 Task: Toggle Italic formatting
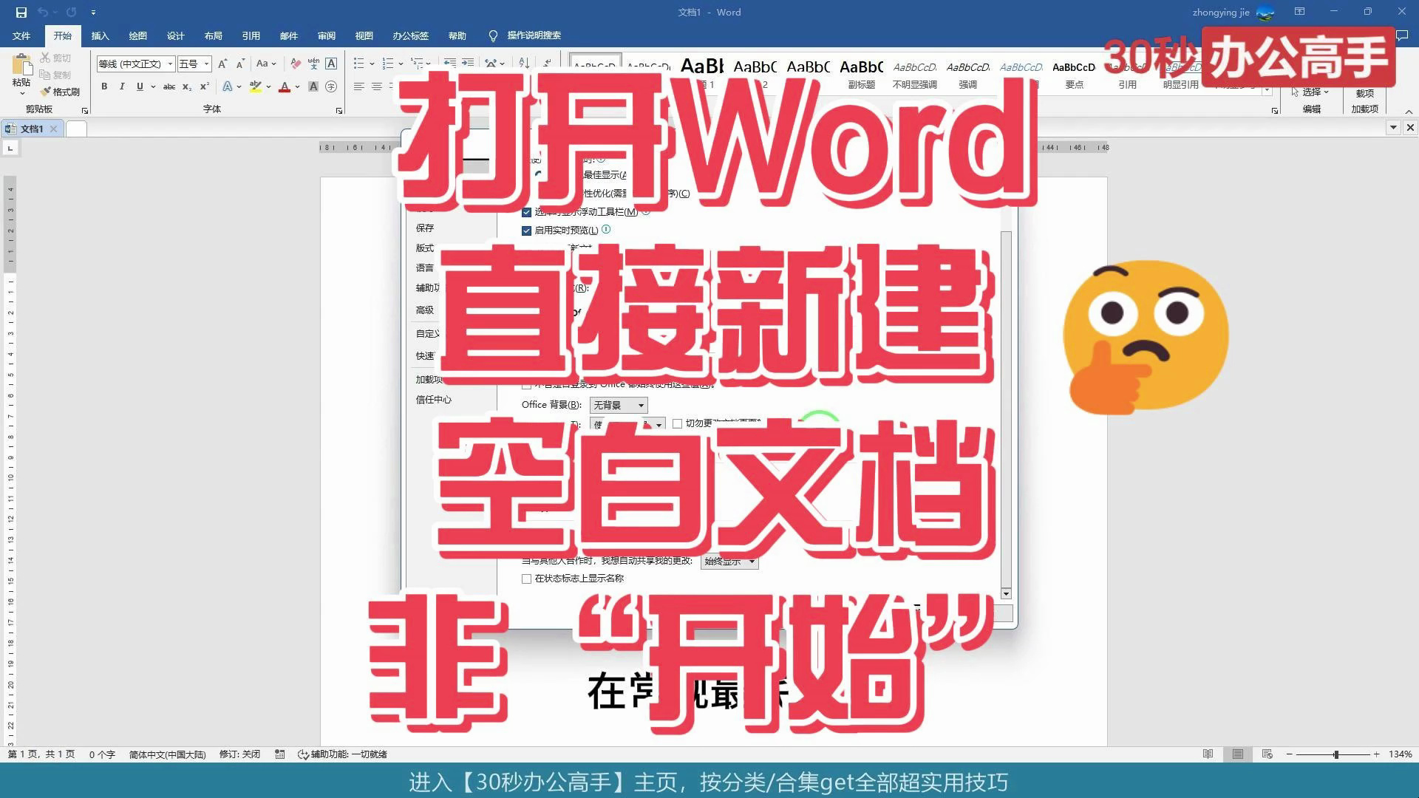click(122, 86)
